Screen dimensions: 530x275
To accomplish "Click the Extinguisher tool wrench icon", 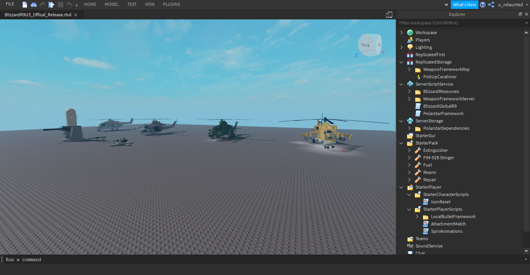I will 418,150.
